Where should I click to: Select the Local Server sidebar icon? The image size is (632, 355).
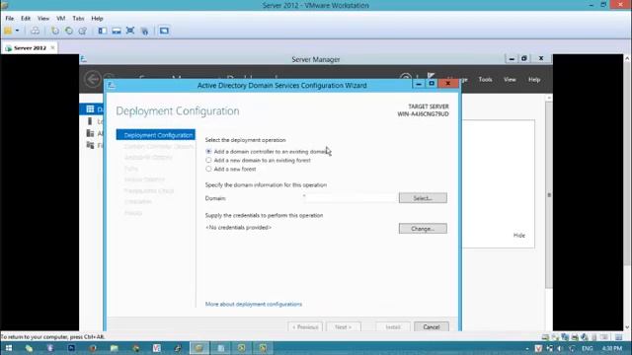pos(90,121)
